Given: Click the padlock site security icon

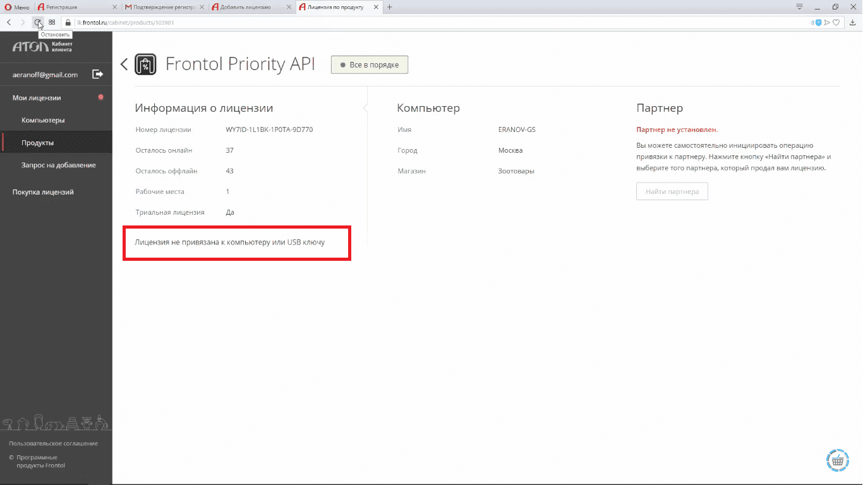Looking at the screenshot, I should click(68, 22).
